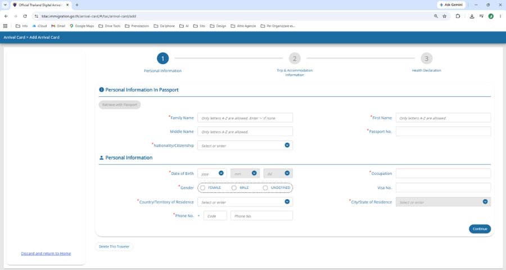Click Retrieve with Passport button
The width and height of the screenshot is (506, 270).
[x=120, y=105]
